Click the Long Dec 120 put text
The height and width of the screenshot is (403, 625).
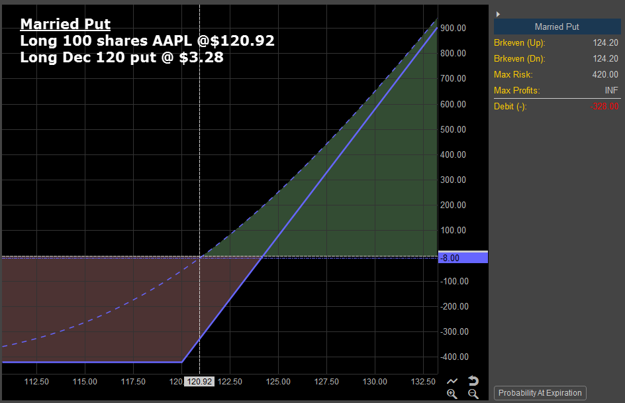[122, 58]
